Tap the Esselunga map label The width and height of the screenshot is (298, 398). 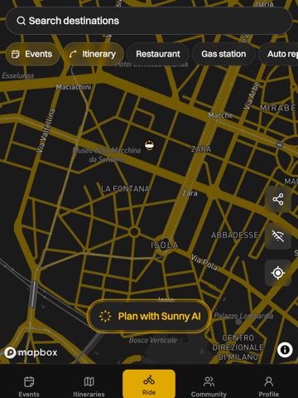pos(18,75)
